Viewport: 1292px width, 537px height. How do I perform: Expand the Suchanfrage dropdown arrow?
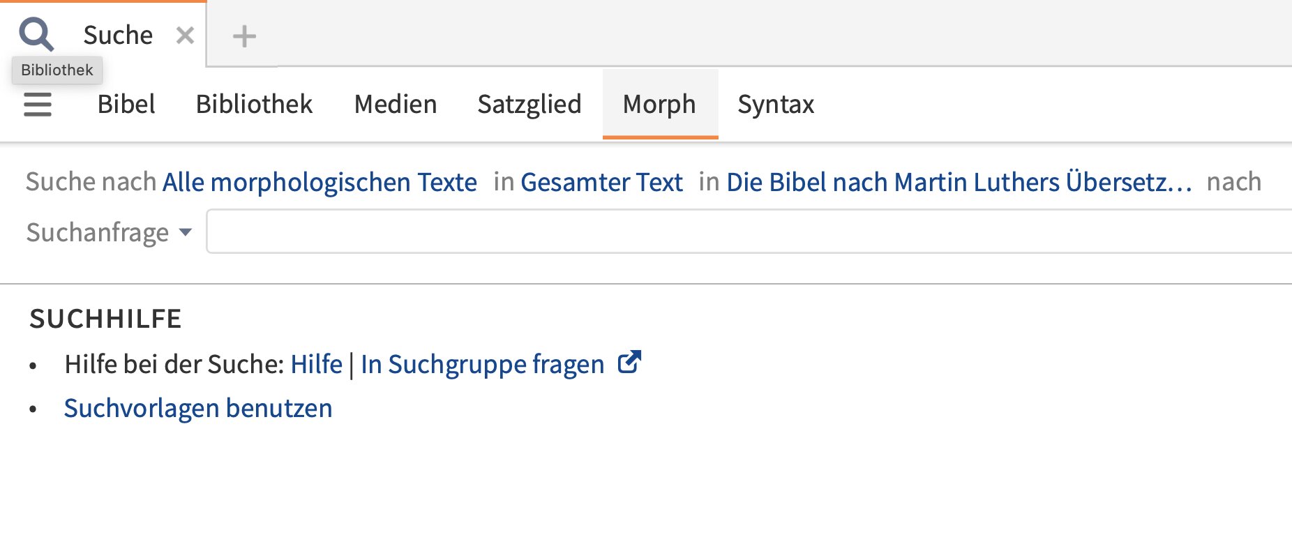click(186, 232)
